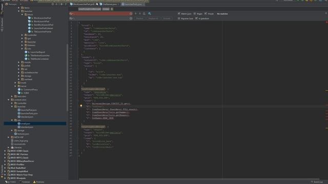
Task: Open Terminal tool window tab
Action: [x=25, y=182]
